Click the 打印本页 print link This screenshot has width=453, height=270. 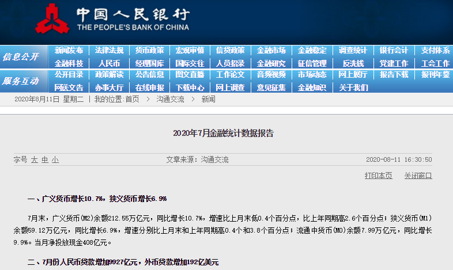pos(378,176)
